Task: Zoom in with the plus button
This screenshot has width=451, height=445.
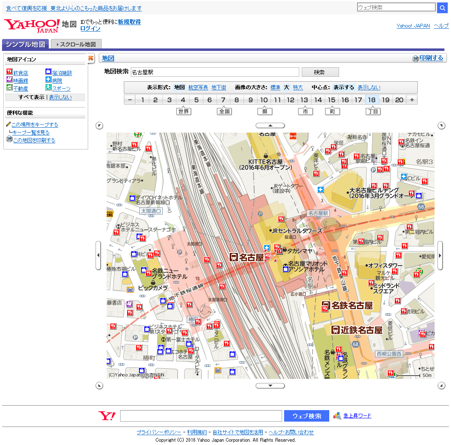Action: [x=412, y=100]
